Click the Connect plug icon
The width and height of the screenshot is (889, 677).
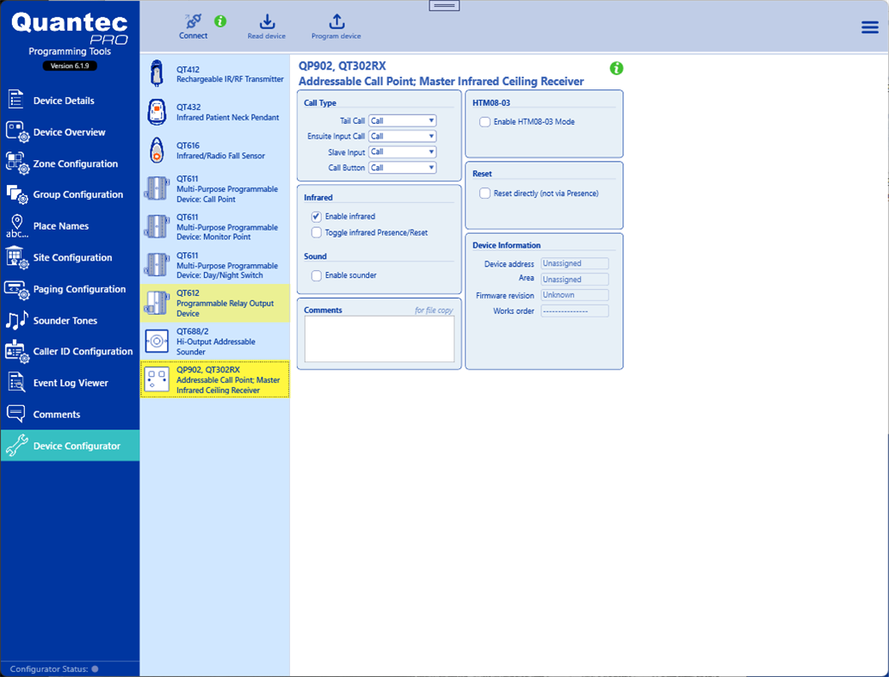click(194, 22)
